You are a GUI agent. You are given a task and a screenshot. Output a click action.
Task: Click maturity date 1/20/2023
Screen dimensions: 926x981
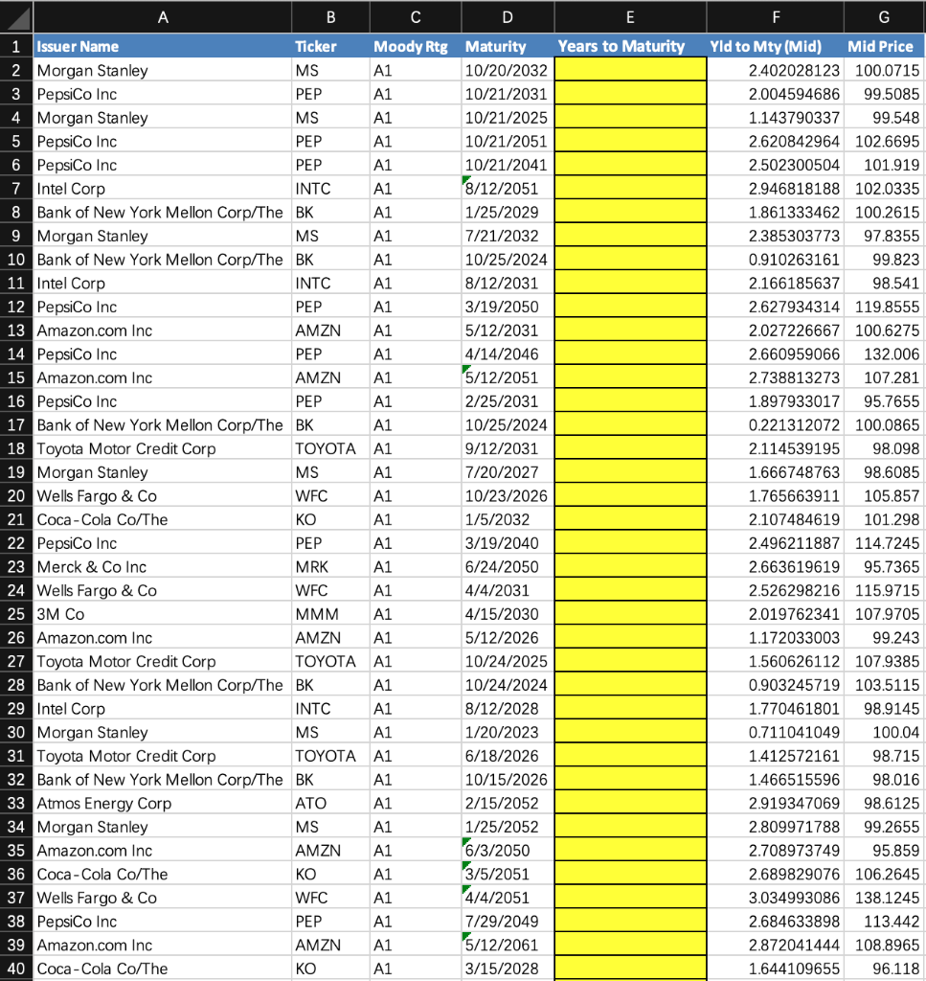(508, 732)
